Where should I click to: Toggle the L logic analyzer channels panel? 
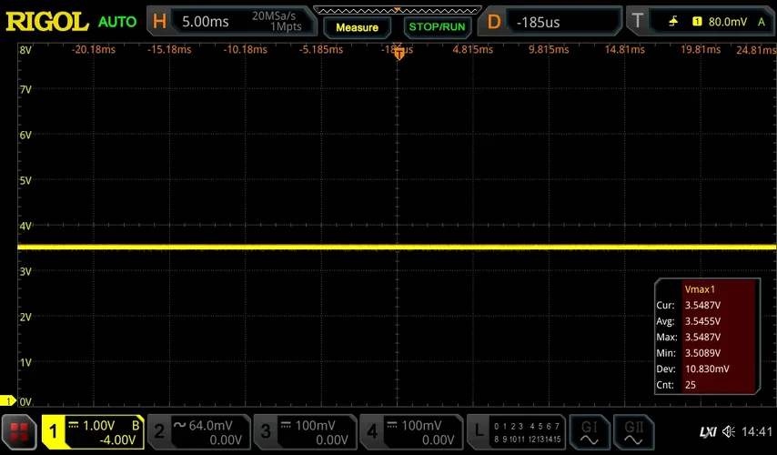pos(517,432)
